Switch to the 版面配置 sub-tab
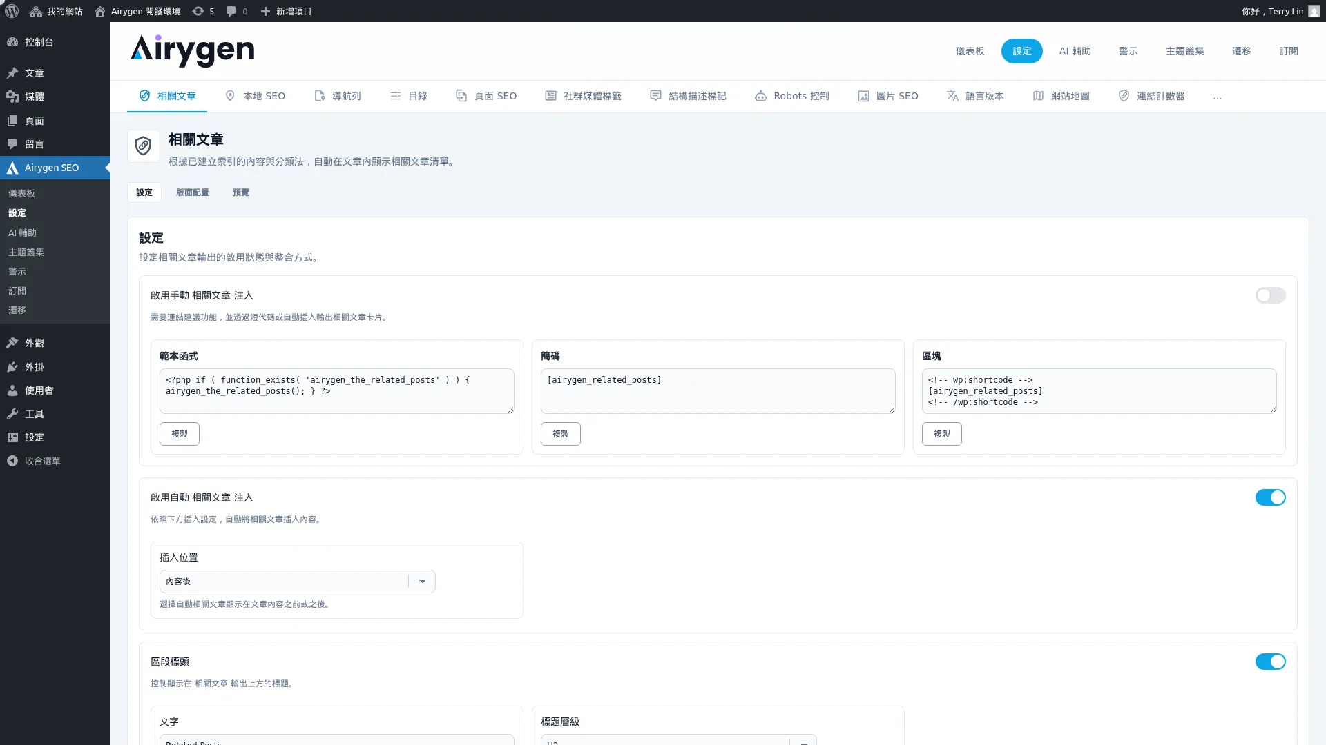The height and width of the screenshot is (745, 1326). click(x=192, y=192)
